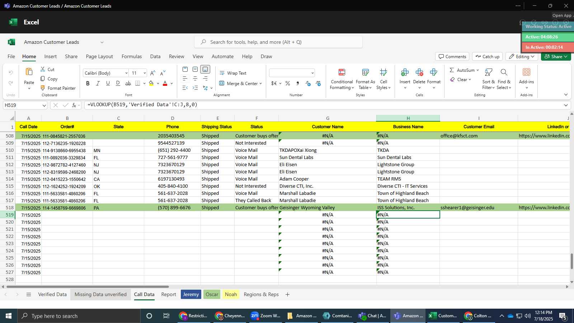Image resolution: width=574 pixels, height=323 pixels.
Task: Click the Comma Style icon
Action: [298, 83]
